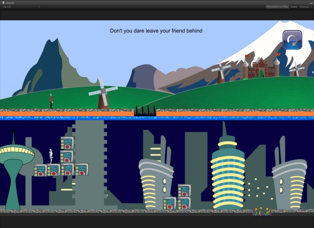
Task: Click the red-shirted human character
Action: pos(51,101)
